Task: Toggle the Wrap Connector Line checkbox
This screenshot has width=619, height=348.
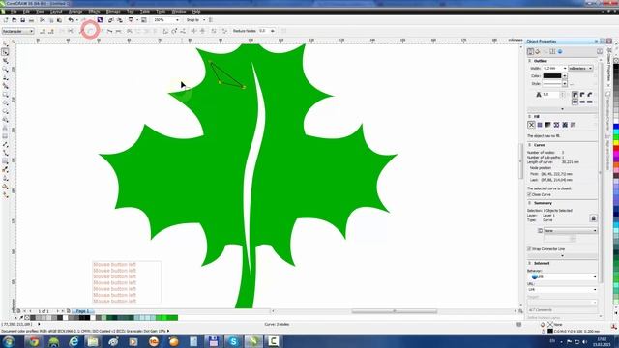Action: (529, 249)
